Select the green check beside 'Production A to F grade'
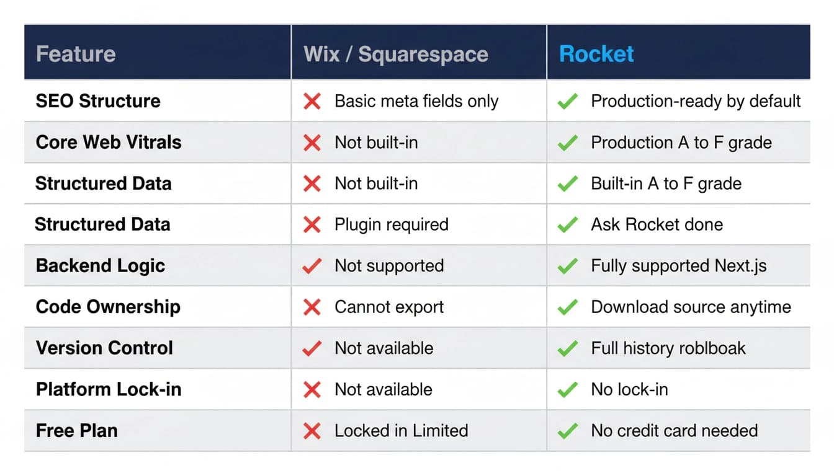This screenshot has width=834, height=476. (567, 143)
